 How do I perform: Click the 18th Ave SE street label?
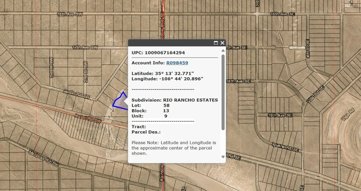238,81
